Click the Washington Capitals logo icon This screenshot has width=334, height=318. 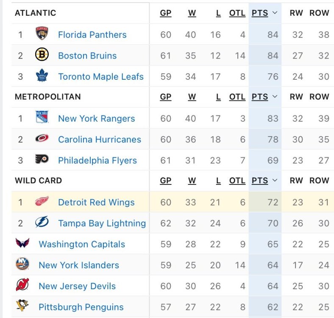(22, 243)
